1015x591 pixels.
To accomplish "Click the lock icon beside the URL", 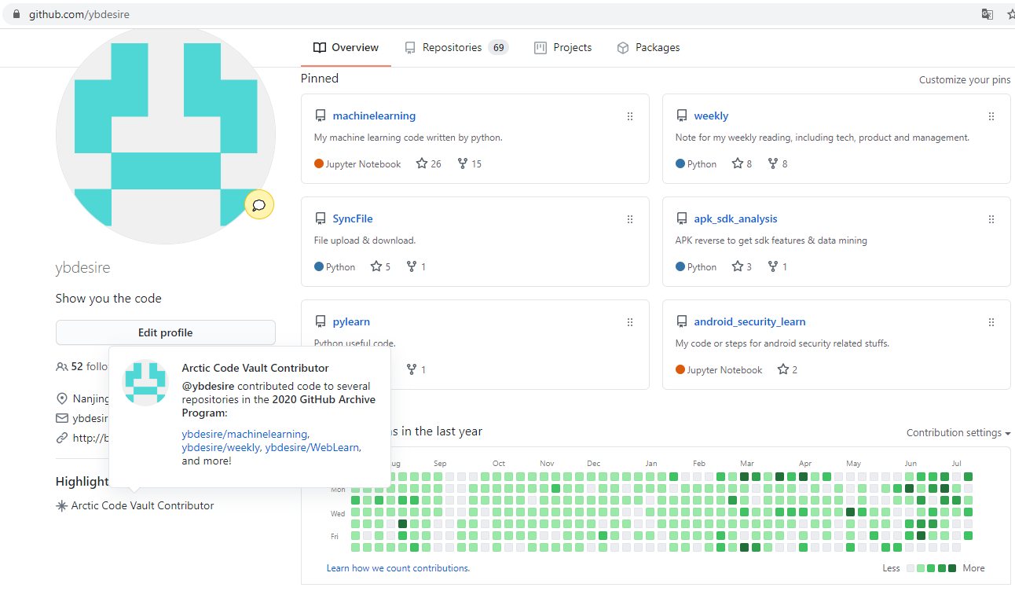I will [16, 14].
